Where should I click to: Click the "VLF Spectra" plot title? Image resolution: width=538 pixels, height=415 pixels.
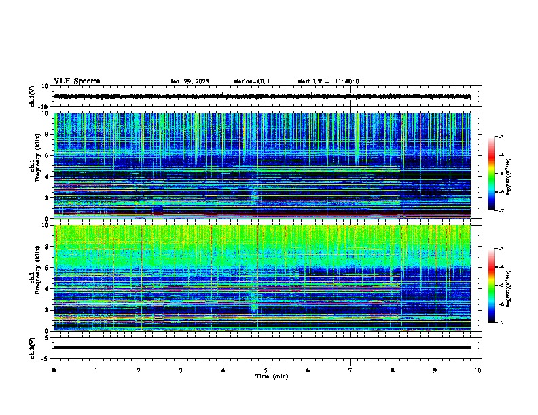pos(77,81)
